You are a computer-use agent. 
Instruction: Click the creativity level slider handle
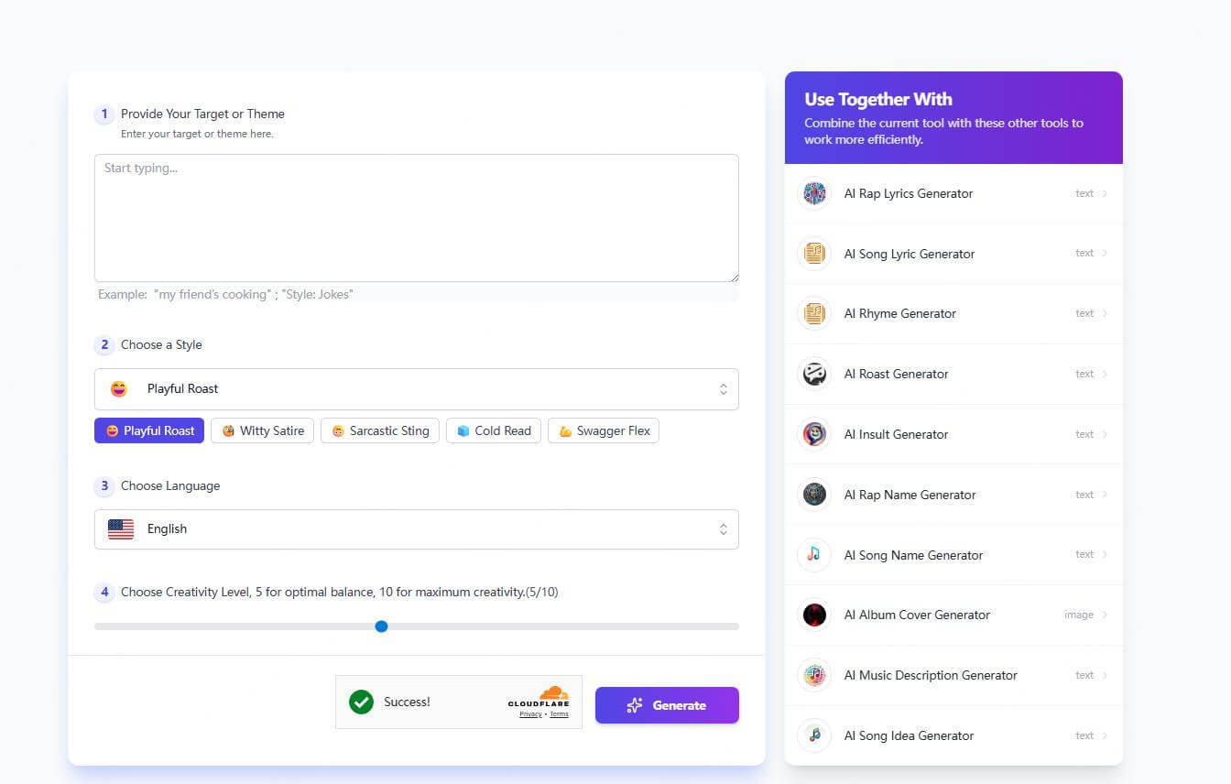click(x=382, y=626)
